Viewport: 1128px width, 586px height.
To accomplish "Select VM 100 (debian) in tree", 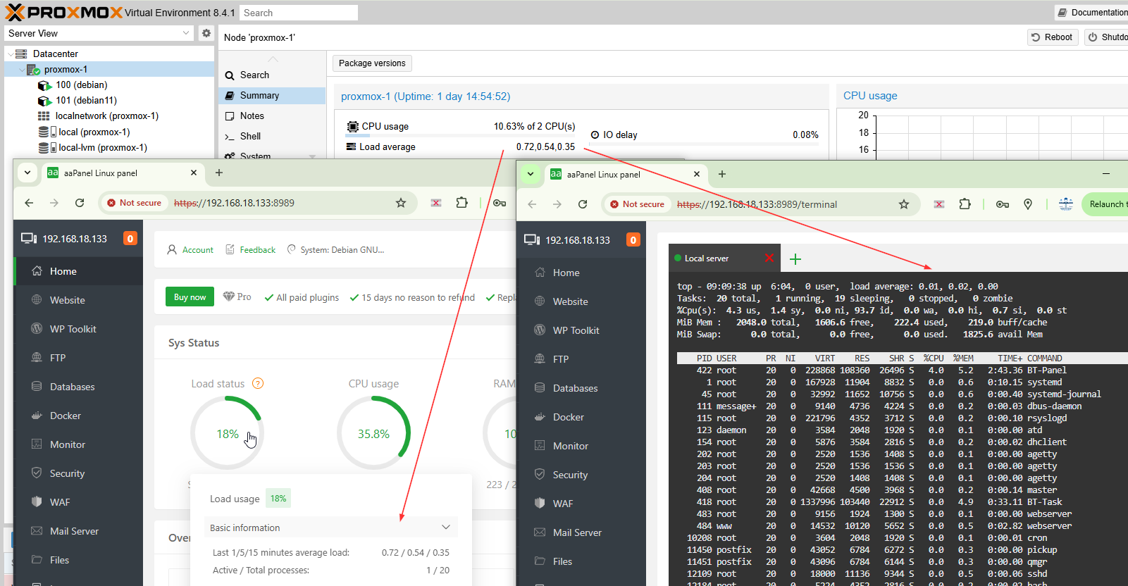I will pos(82,85).
